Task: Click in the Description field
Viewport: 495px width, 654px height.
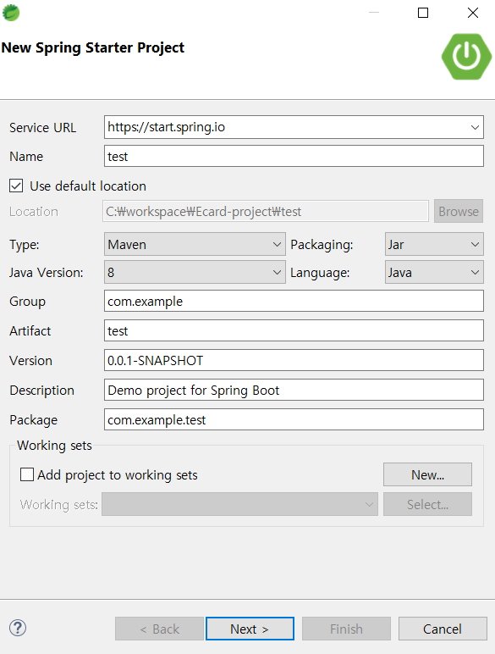Action: click(x=294, y=390)
